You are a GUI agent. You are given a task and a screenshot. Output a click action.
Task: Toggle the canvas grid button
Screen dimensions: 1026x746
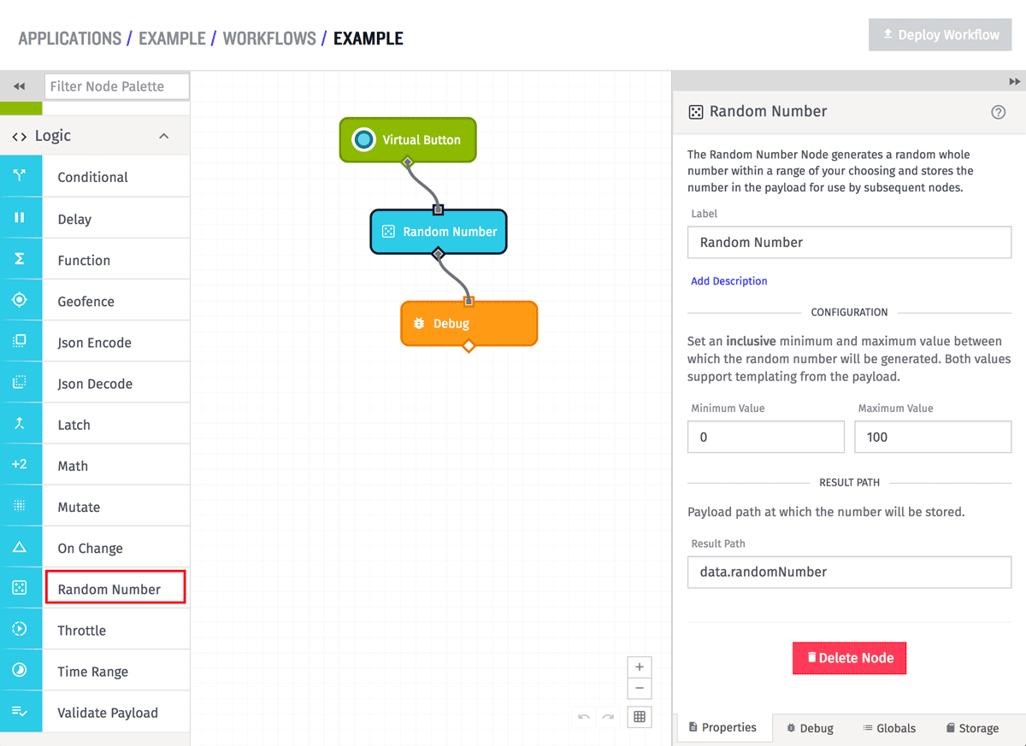pyautogui.click(x=640, y=716)
